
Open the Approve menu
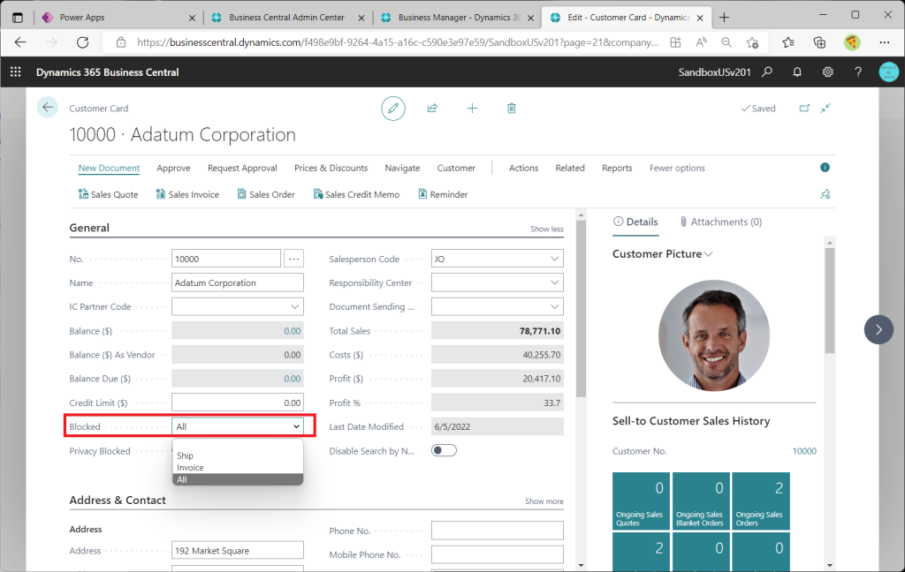pos(174,168)
